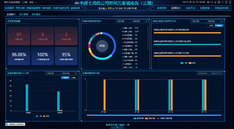Click the company logo at bottom left
Image resolution: width=234 pixels, height=129 pixels.
click(x=15, y=124)
